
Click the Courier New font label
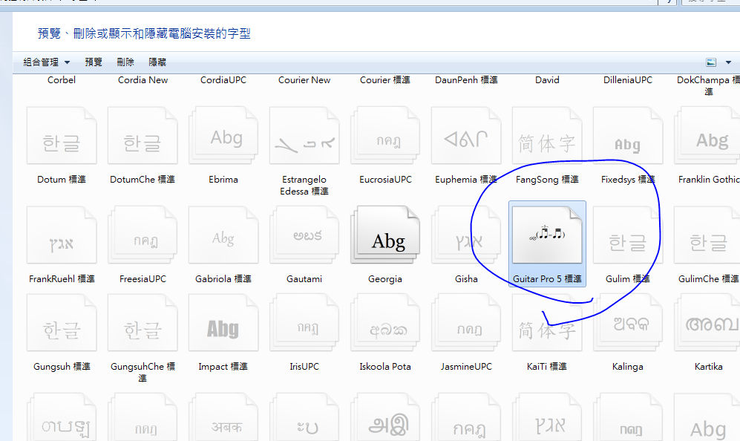pyautogui.click(x=304, y=80)
